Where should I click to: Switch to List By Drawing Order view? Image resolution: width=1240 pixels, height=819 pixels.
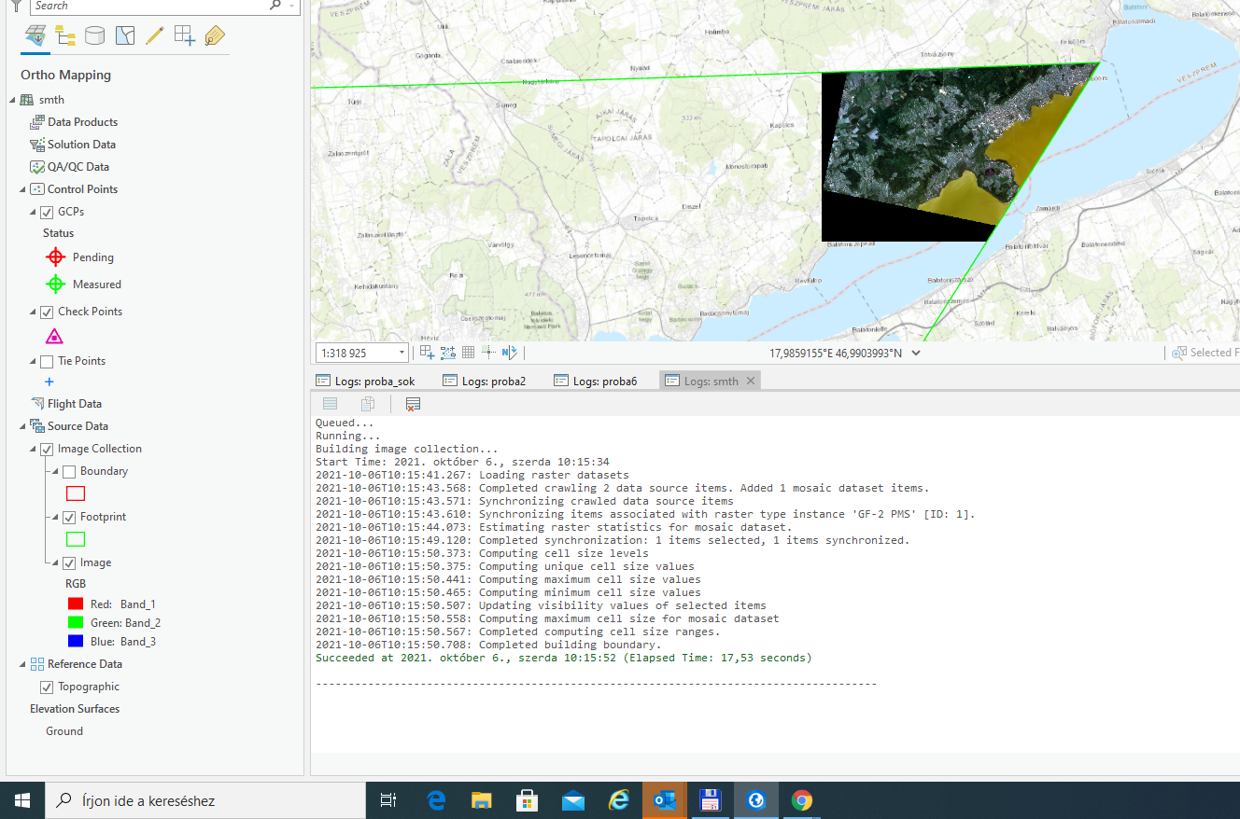click(65, 36)
